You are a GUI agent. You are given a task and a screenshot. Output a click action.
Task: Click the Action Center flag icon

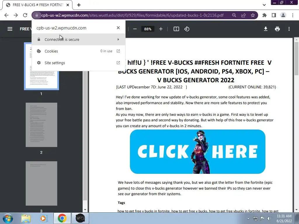pyautogui.click(x=263, y=218)
